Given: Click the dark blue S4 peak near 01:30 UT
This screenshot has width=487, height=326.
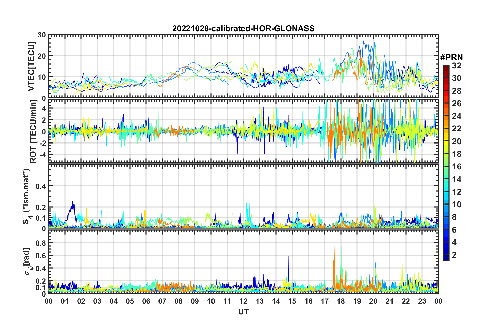Looking at the screenshot, I should pyautogui.click(x=72, y=202).
